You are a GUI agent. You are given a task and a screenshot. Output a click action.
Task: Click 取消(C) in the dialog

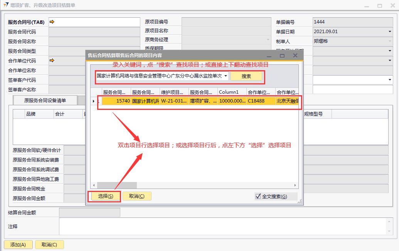tap(137, 196)
